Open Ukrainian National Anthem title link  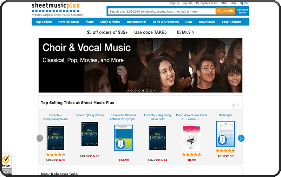pyautogui.click(x=124, y=117)
